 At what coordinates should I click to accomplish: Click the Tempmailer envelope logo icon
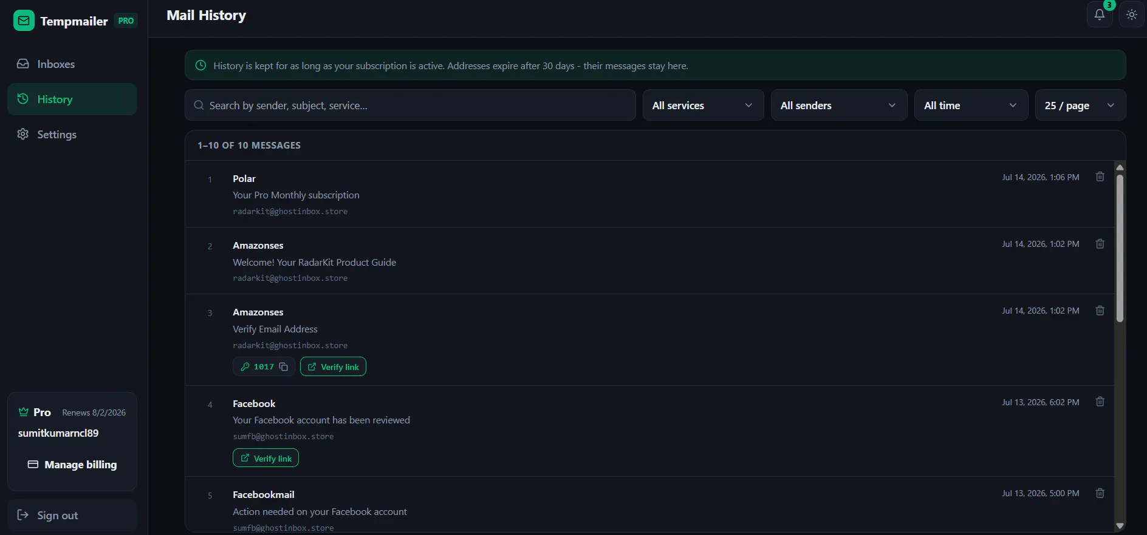pos(24,21)
